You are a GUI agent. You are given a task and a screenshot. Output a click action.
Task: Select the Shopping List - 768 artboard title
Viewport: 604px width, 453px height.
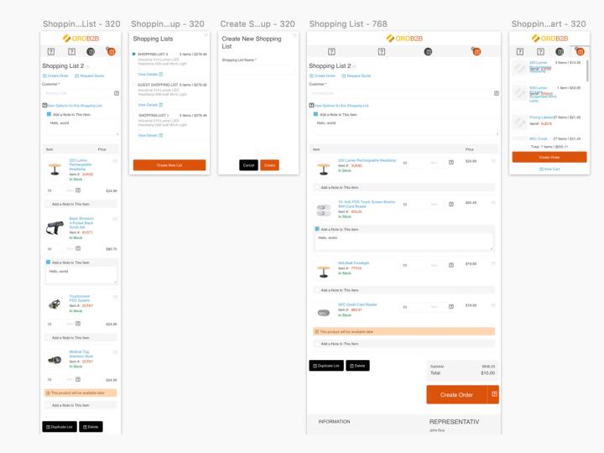(x=348, y=23)
